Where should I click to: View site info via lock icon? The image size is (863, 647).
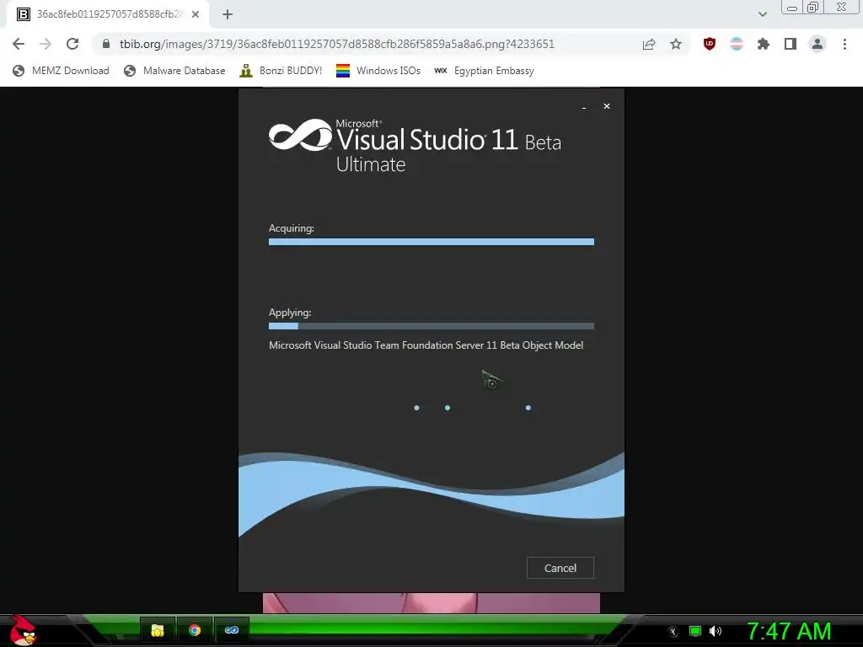click(x=106, y=44)
